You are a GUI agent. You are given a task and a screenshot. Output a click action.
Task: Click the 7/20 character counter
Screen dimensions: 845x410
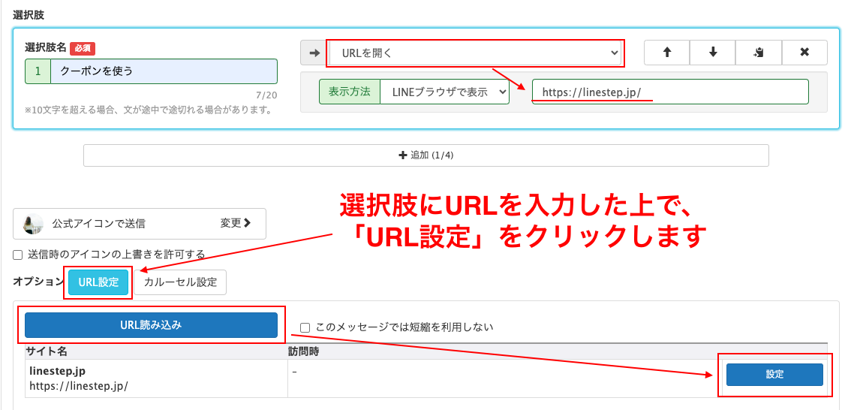click(x=266, y=95)
